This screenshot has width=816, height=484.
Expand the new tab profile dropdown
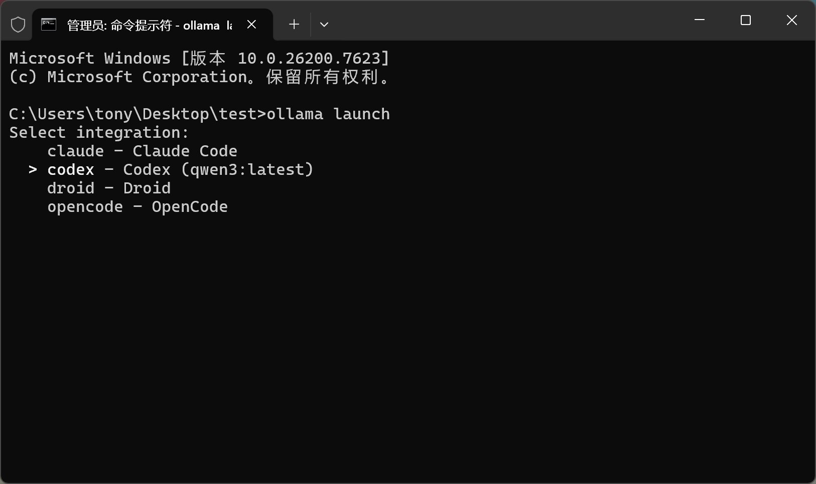324,25
